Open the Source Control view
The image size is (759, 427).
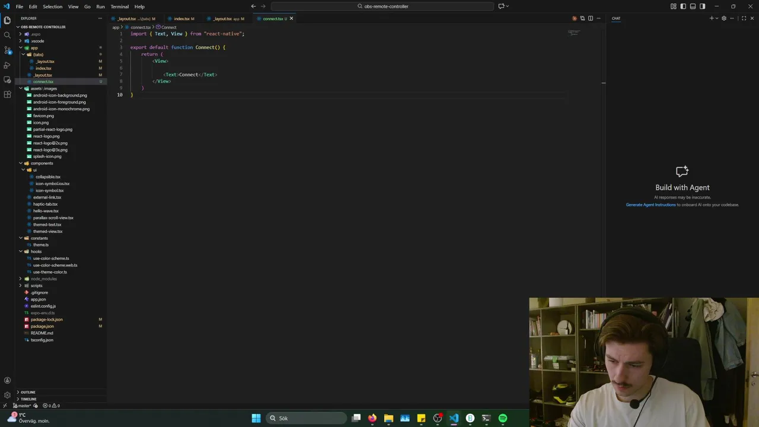tap(7, 50)
